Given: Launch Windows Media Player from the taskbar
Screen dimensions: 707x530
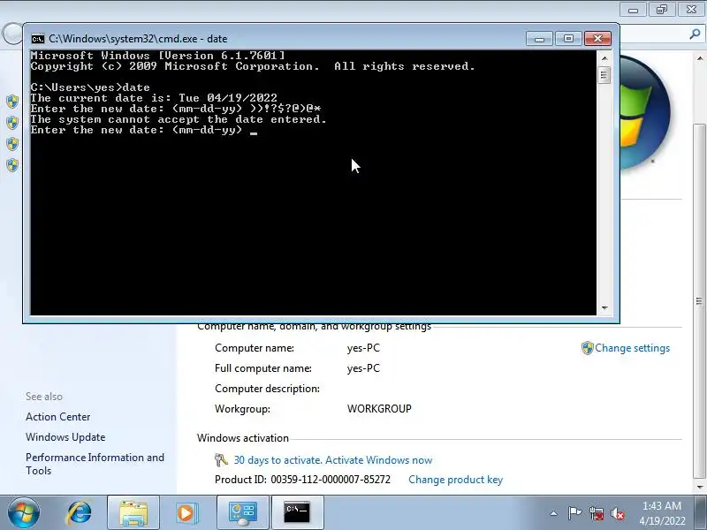Looking at the screenshot, I should [186, 513].
